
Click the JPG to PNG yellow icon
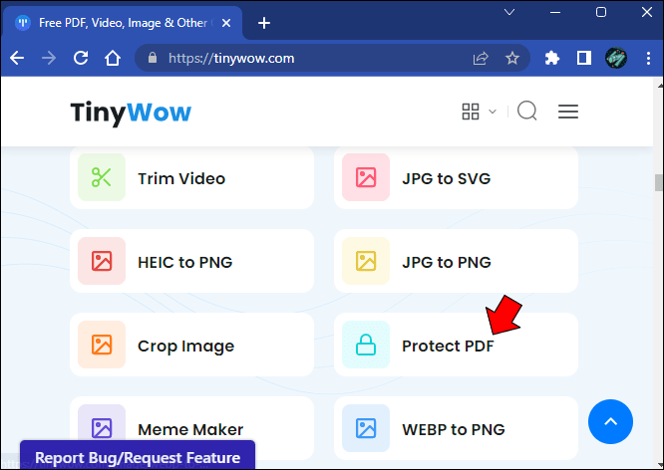pyautogui.click(x=366, y=261)
